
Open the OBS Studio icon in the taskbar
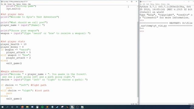(77, 107)
